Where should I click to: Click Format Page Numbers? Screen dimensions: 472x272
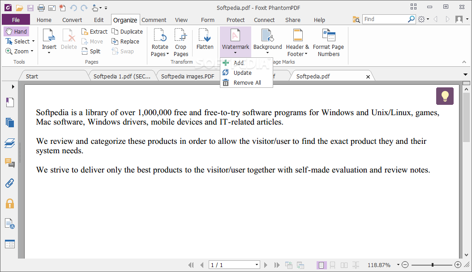pyautogui.click(x=328, y=42)
